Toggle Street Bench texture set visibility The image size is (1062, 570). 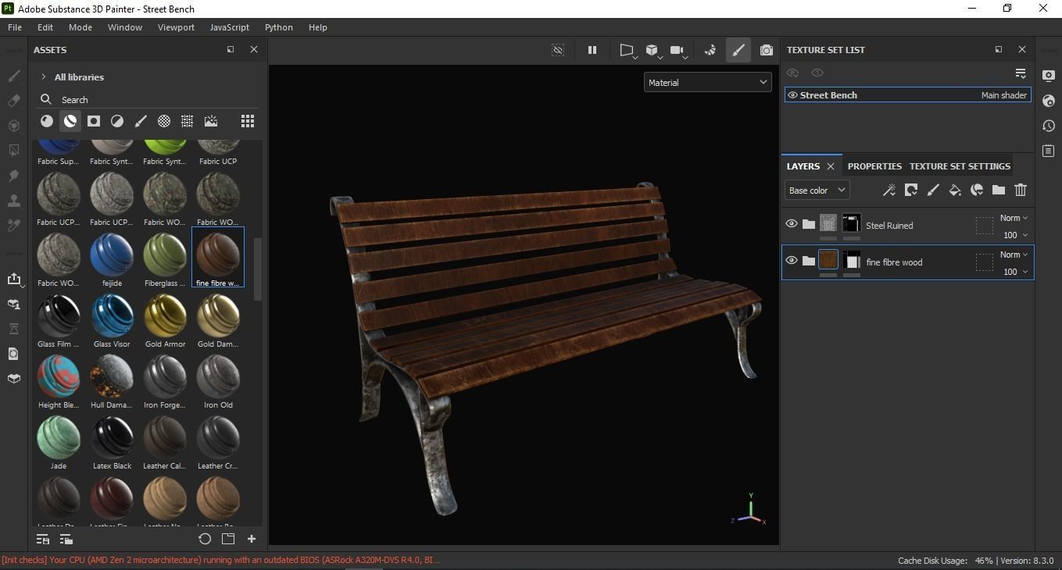[792, 95]
